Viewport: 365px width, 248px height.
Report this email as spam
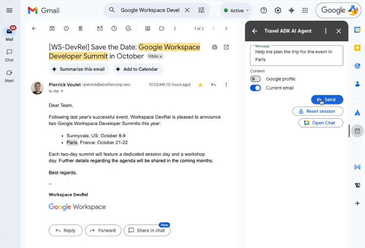[x=66, y=28]
